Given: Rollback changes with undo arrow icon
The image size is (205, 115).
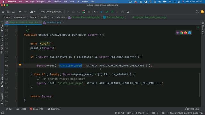Looking at the screenshot, I should [x=128, y=12].
